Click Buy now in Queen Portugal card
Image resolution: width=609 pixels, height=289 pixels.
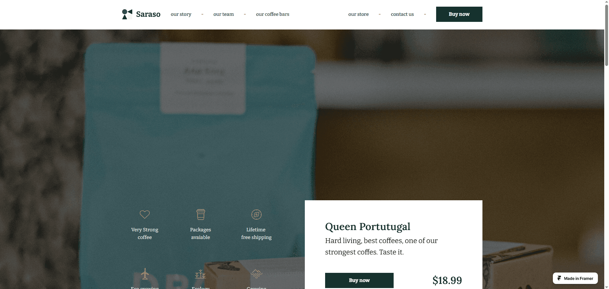click(359, 280)
